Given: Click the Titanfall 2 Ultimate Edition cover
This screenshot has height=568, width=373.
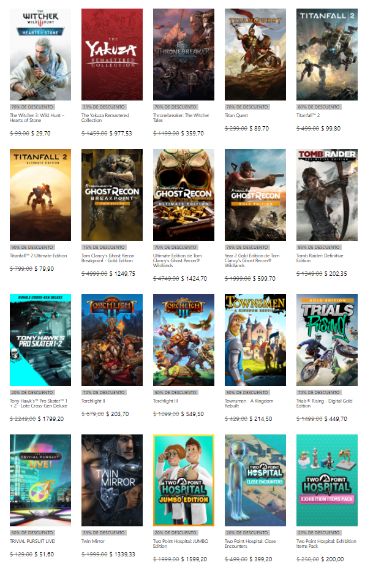Looking at the screenshot, I should click(40, 195).
